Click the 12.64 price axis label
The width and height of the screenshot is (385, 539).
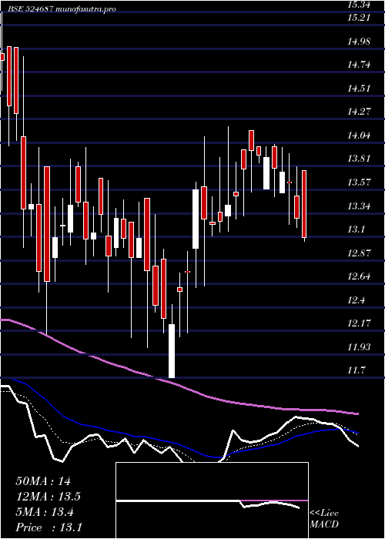click(359, 276)
